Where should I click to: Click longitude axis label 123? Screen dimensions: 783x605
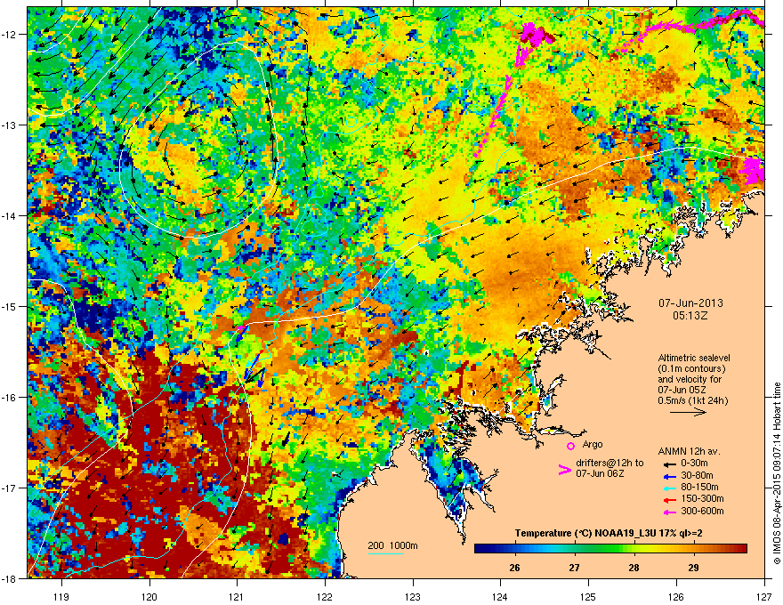click(x=413, y=596)
